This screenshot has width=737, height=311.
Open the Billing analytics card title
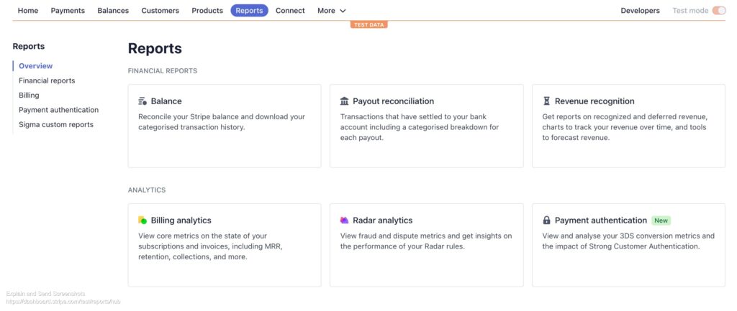coord(181,221)
